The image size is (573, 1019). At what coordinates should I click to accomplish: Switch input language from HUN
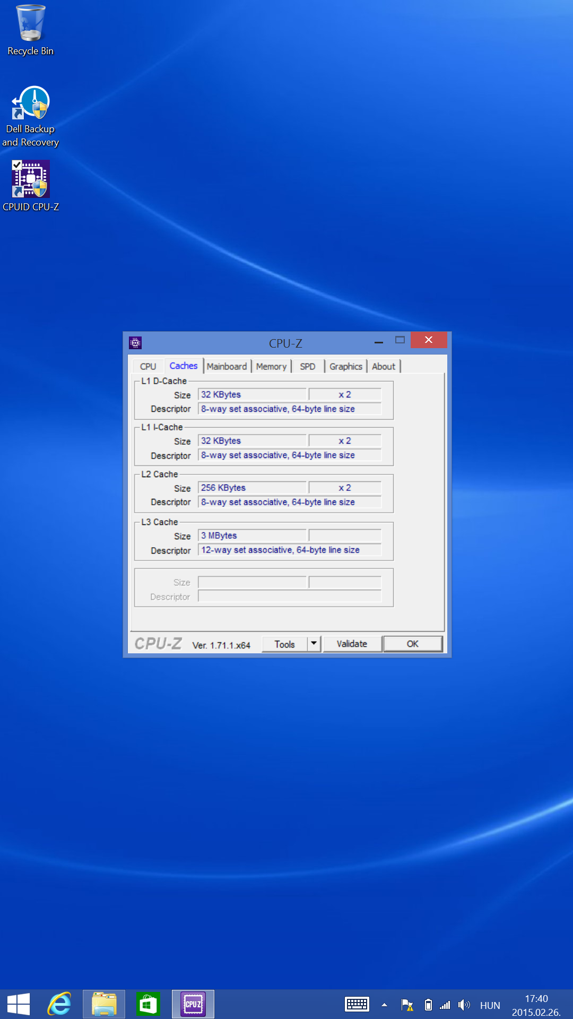pyautogui.click(x=490, y=1005)
